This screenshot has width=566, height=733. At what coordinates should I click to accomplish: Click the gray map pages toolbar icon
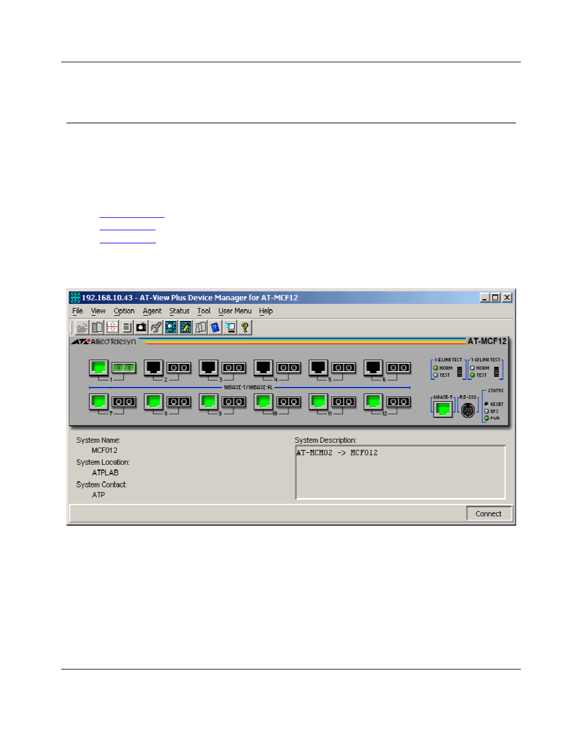[x=201, y=327]
